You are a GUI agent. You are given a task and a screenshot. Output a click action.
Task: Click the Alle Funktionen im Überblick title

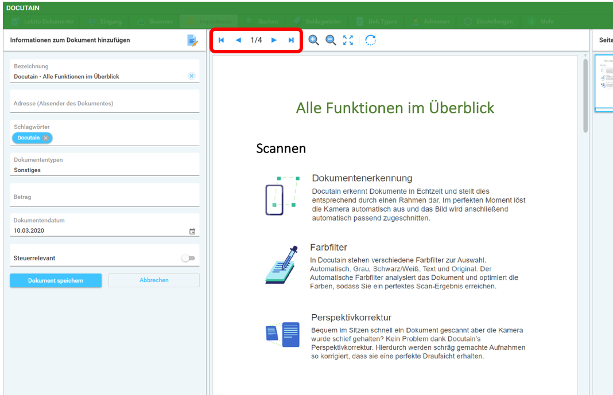click(x=395, y=108)
